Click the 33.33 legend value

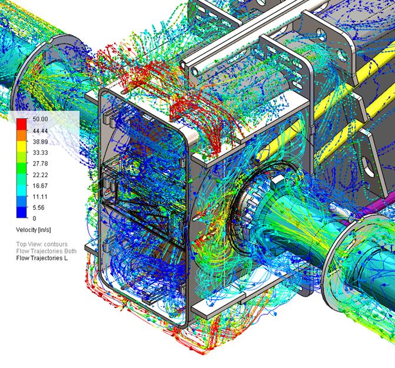click(40, 152)
